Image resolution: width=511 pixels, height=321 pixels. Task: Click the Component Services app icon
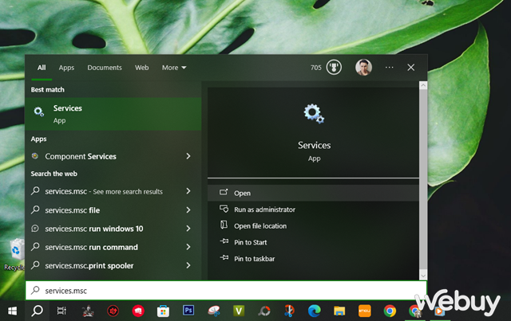click(x=35, y=156)
